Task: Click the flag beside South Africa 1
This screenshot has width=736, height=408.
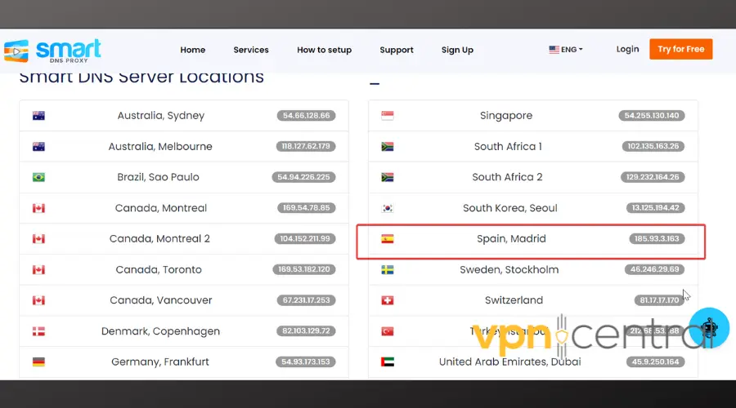Action: [388, 147]
